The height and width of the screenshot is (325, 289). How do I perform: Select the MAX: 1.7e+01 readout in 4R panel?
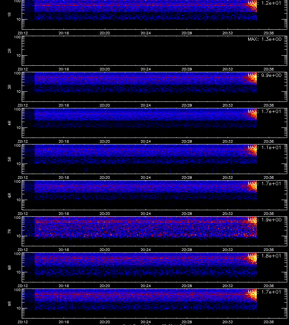(x=264, y=111)
